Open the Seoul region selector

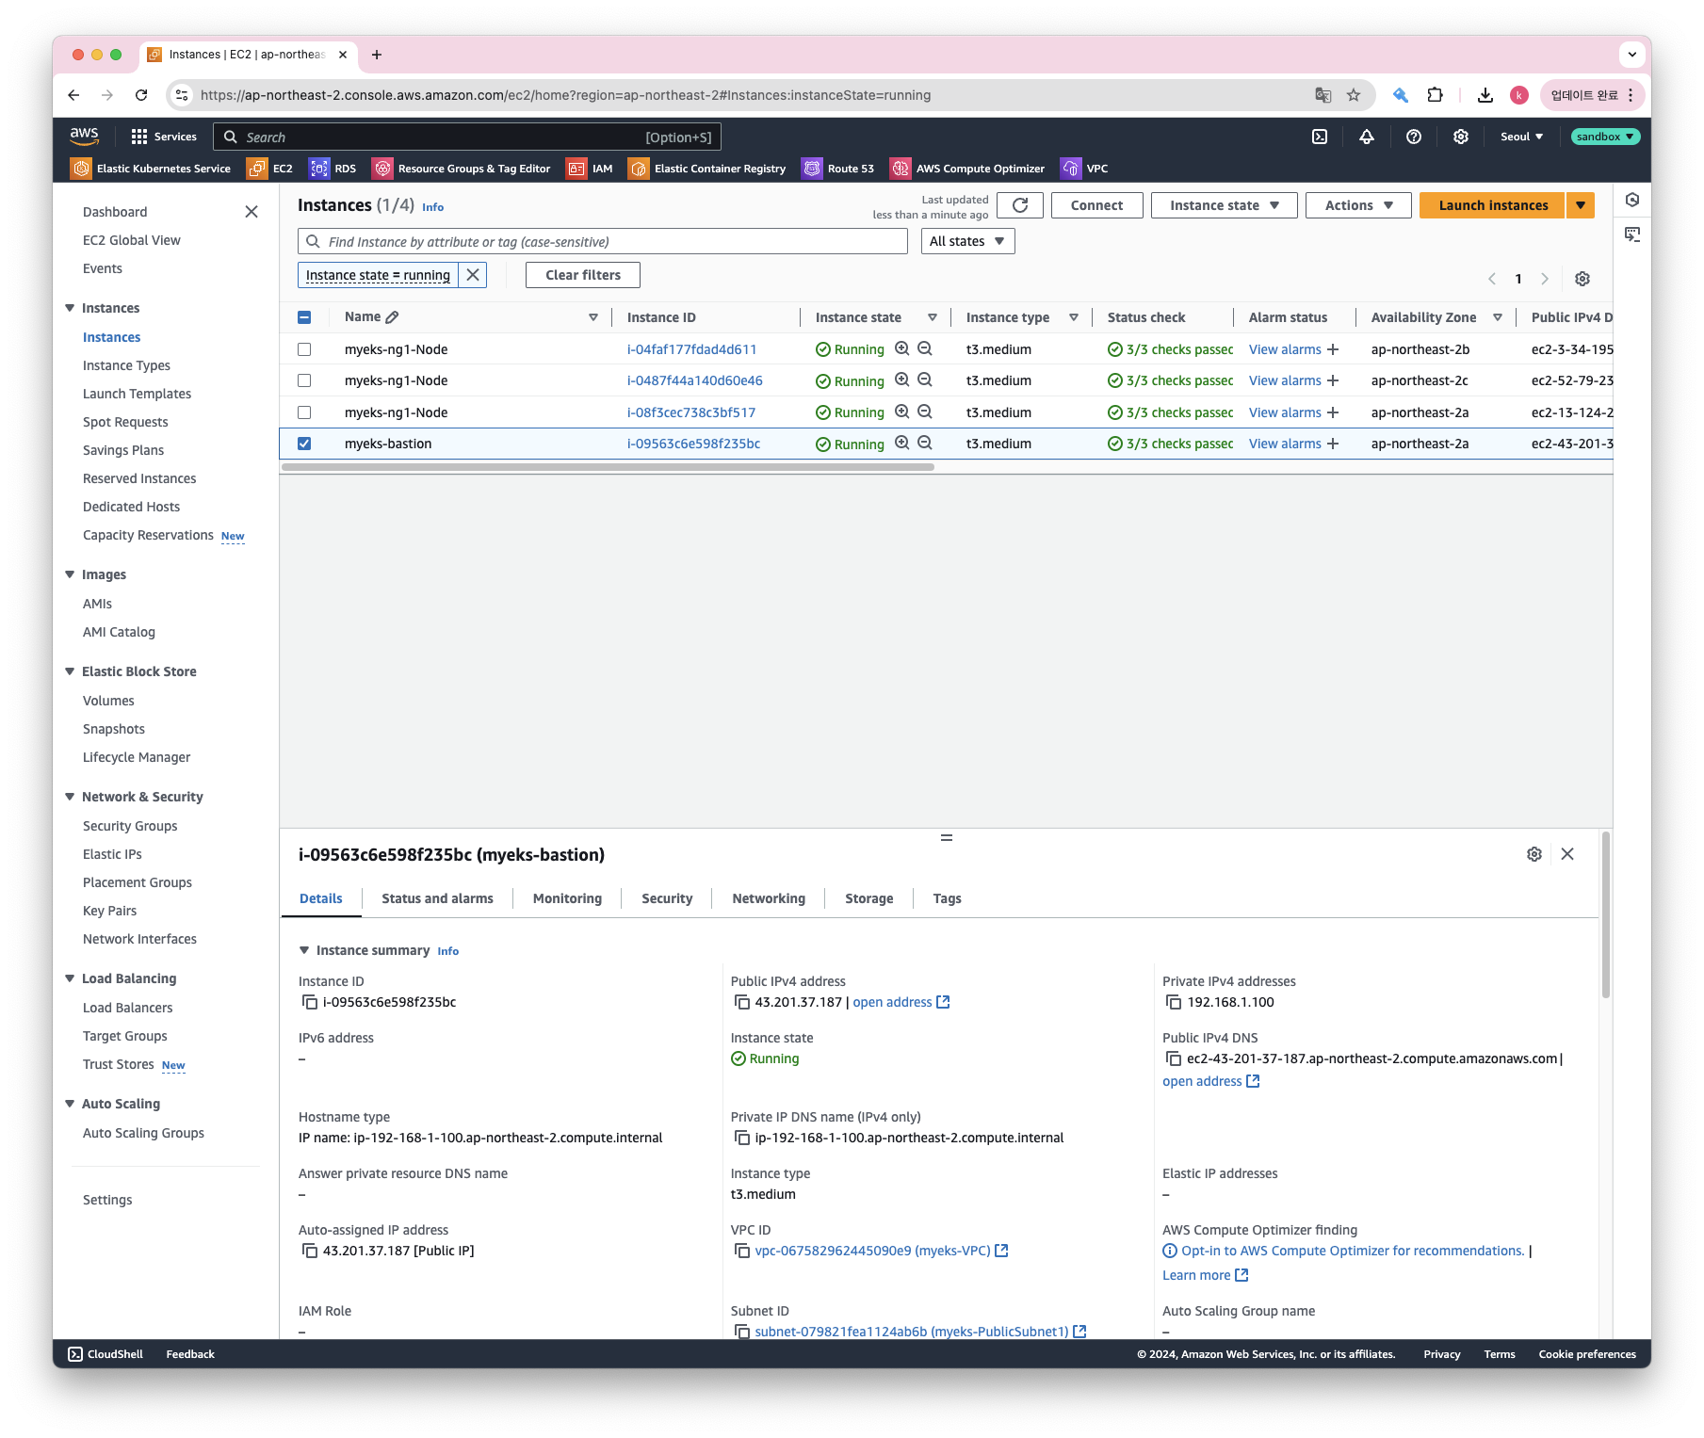coord(1521,137)
